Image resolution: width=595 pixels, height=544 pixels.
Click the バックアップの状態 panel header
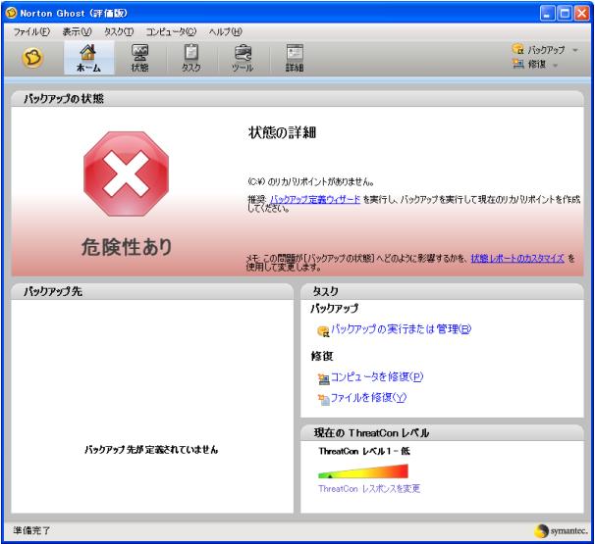[x=297, y=99]
